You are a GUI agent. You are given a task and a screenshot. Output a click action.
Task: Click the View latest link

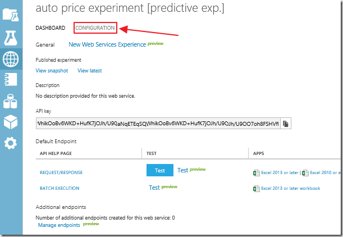(90, 71)
